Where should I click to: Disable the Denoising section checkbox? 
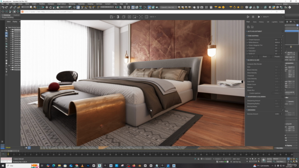283,110
